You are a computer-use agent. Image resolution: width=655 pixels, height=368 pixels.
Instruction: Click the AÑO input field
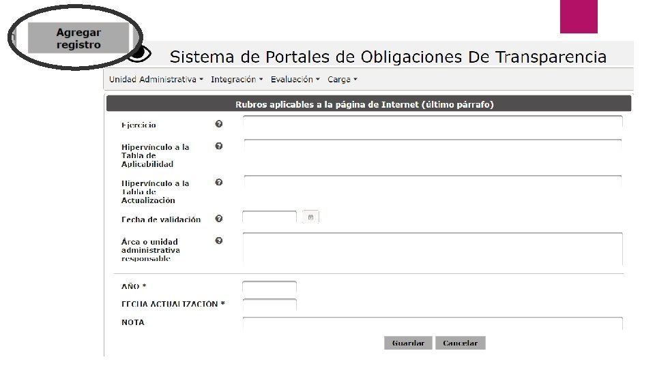270,288
